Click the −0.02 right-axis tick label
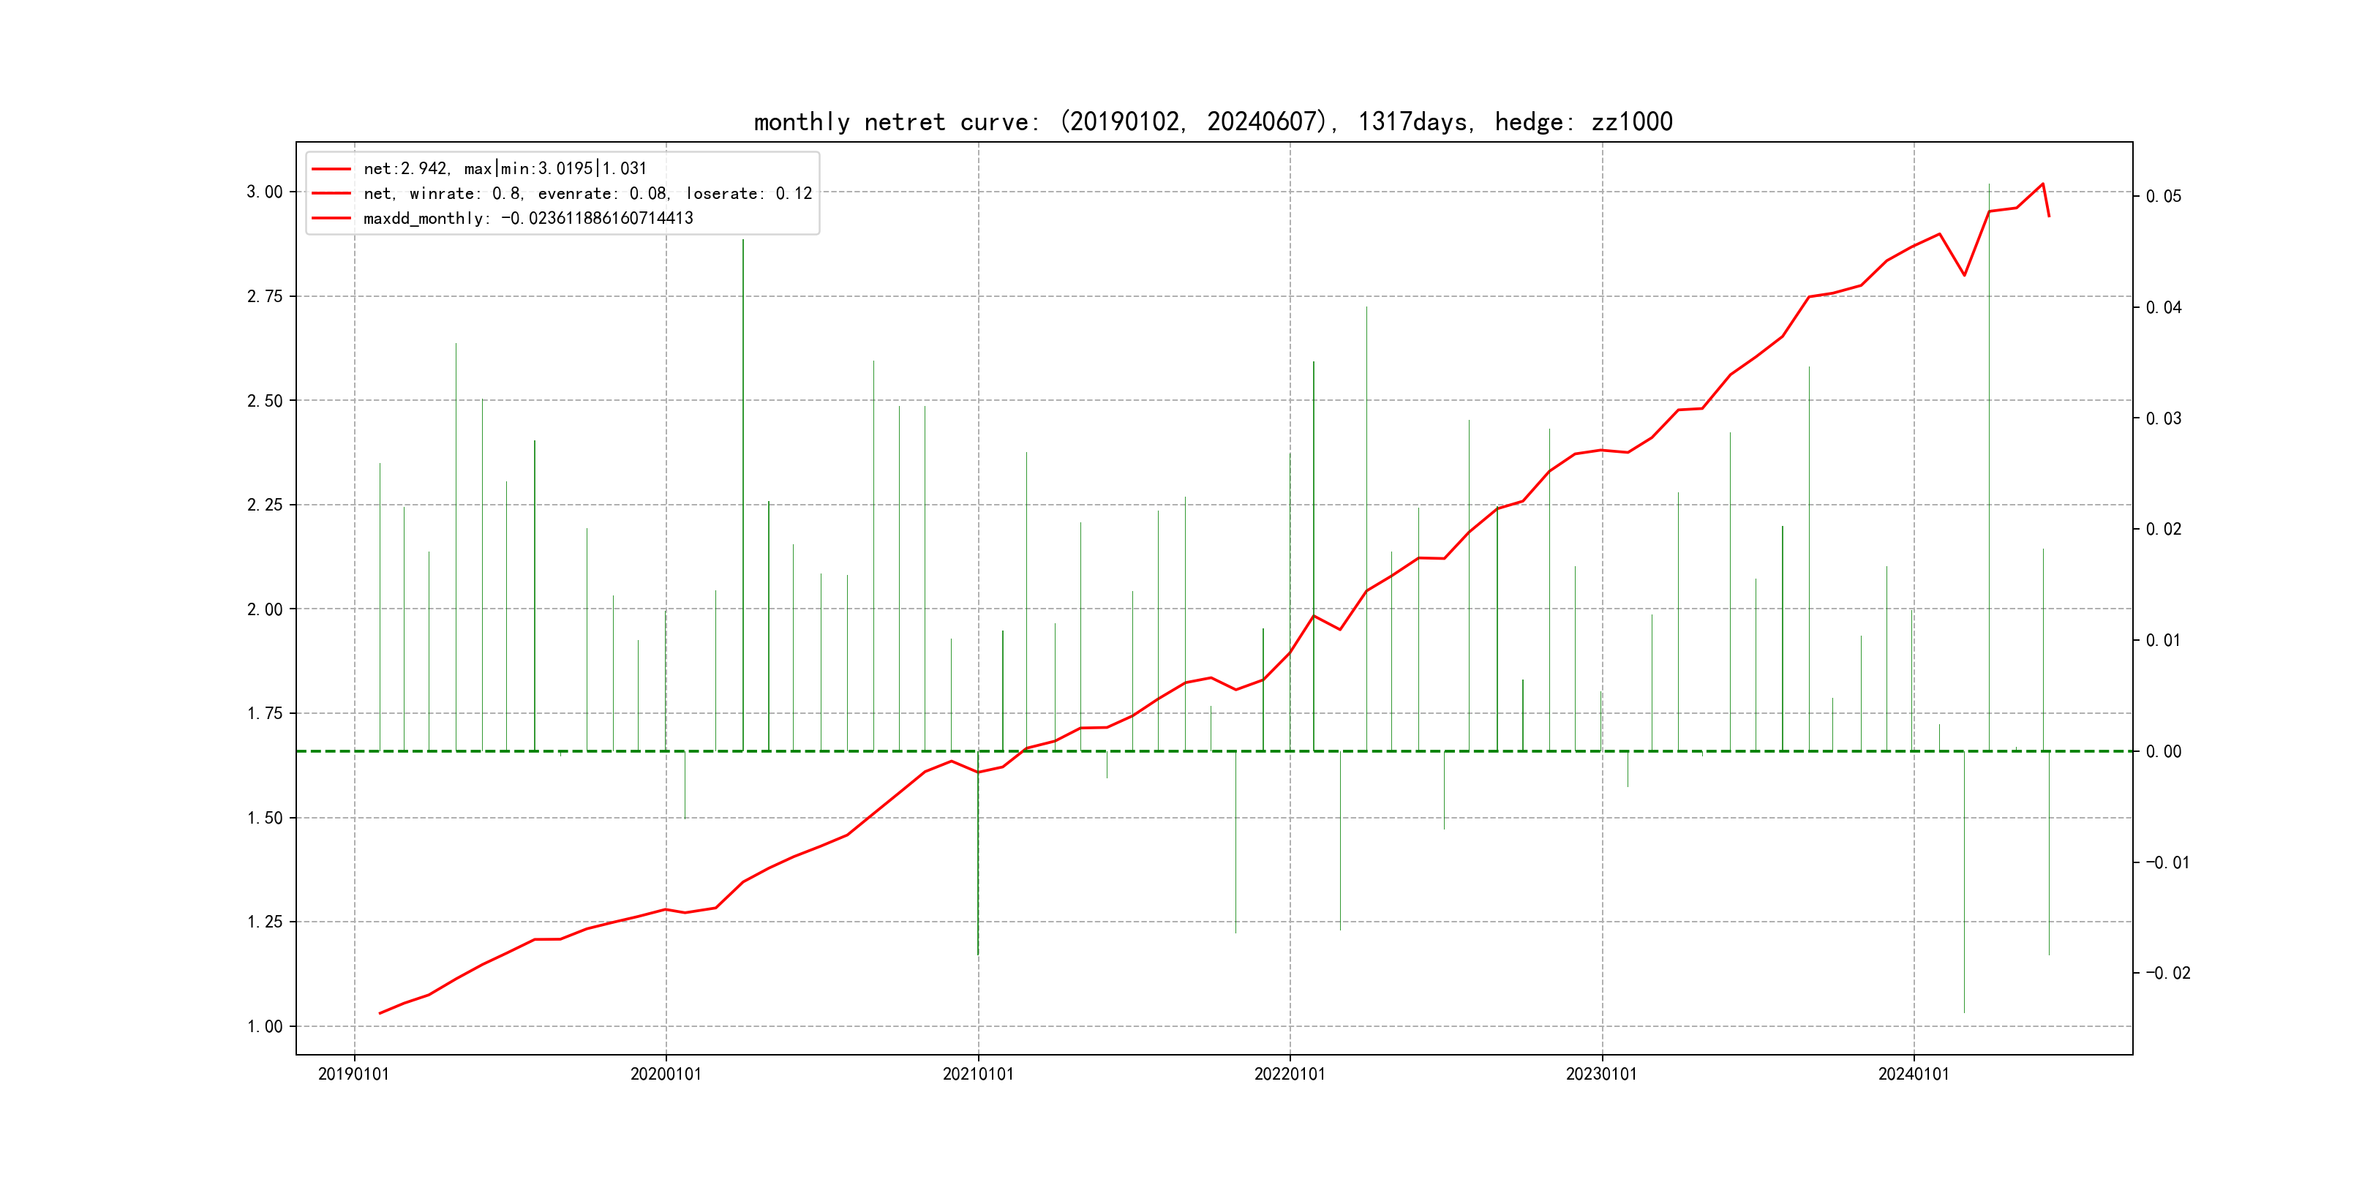 click(x=2169, y=974)
